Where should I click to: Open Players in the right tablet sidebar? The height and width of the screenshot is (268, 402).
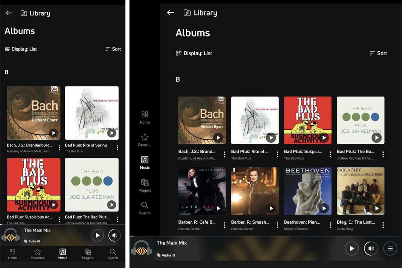145,185
